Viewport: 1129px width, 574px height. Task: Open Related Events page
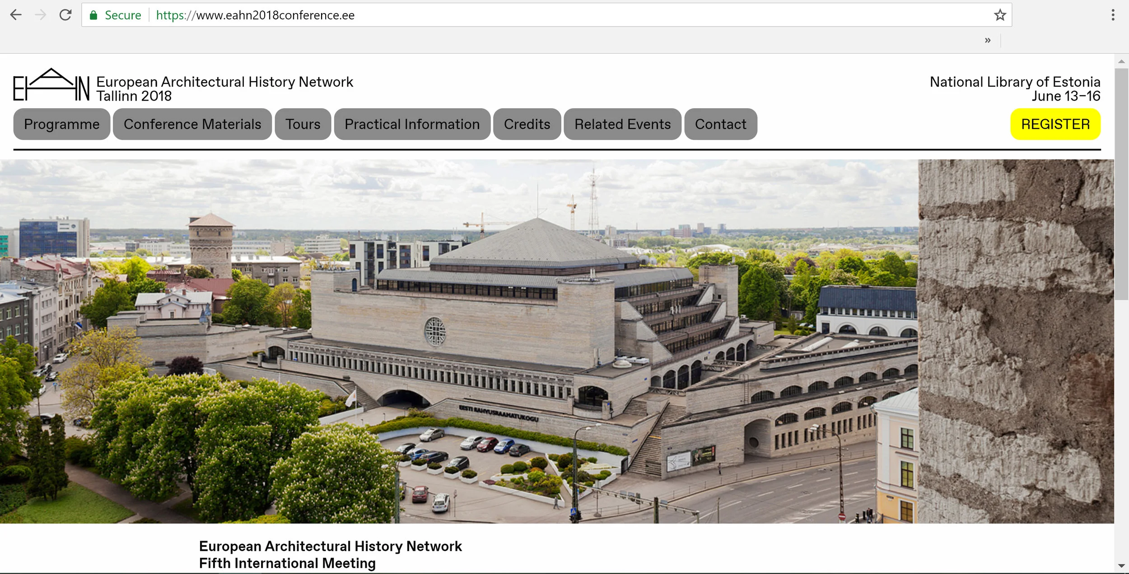point(622,124)
